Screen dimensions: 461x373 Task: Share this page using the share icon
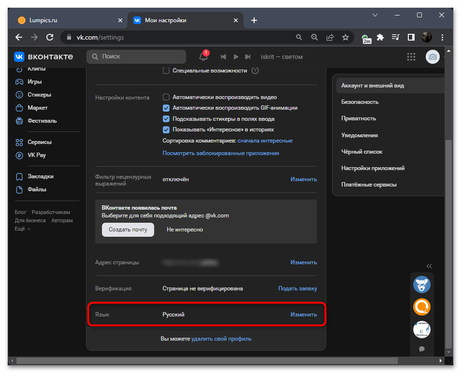330,37
